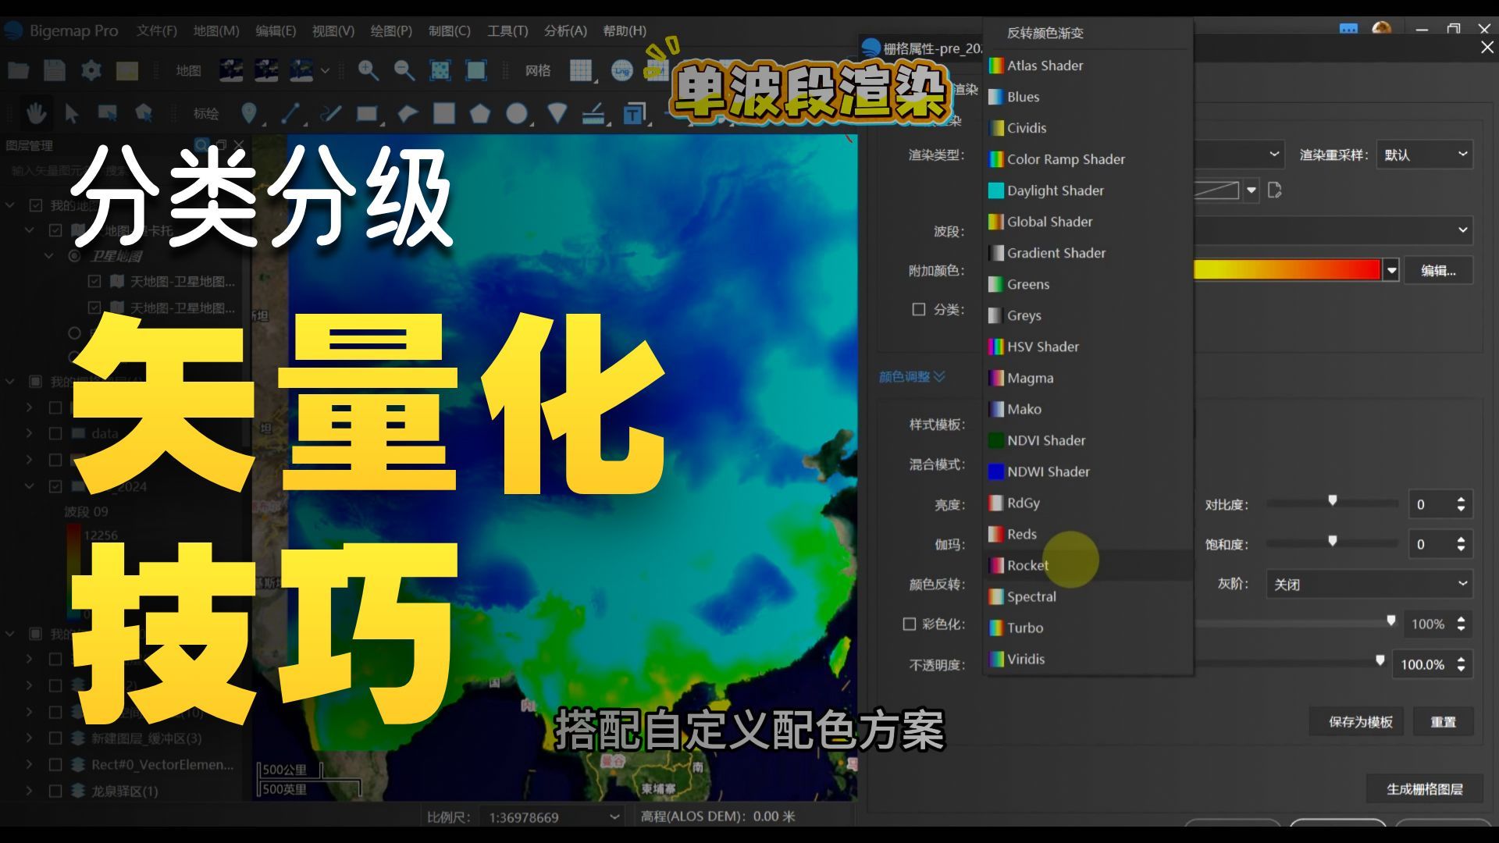1499x843 pixels.
Task: Click the 对比度 slider handle
Action: (x=1333, y=500)
